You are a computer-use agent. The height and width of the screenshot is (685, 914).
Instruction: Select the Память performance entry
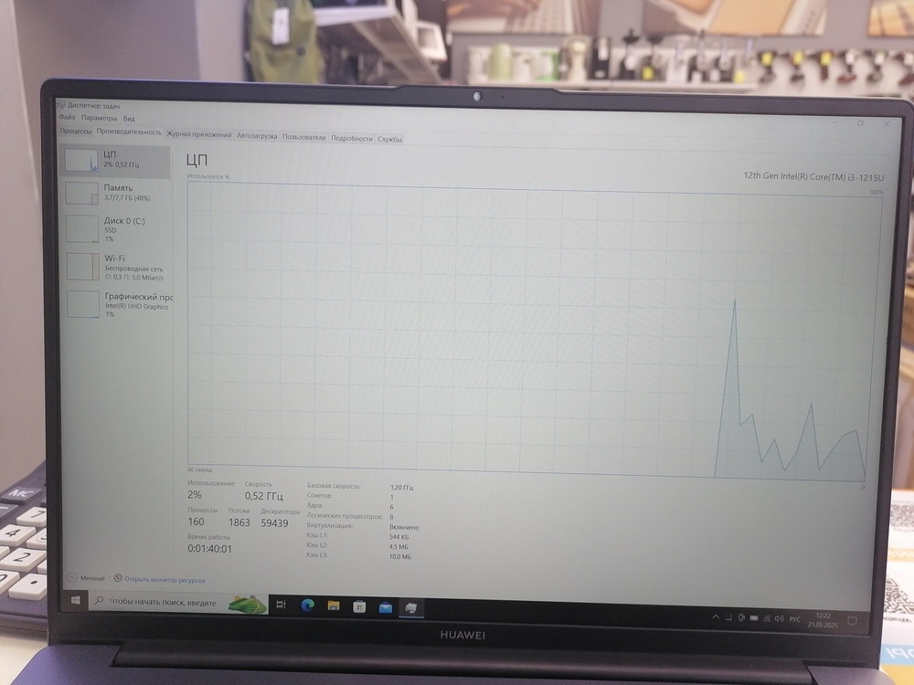click(x=116, y=193)
